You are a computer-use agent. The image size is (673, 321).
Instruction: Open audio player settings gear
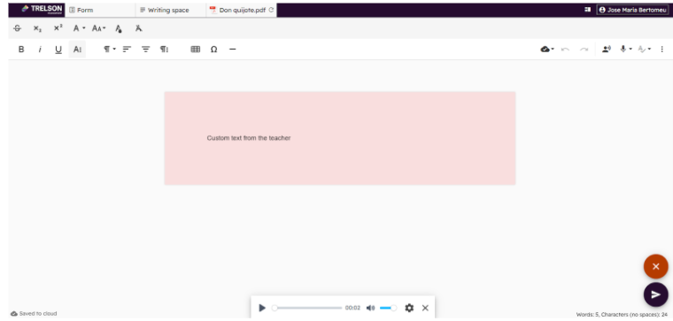(409, 308)
